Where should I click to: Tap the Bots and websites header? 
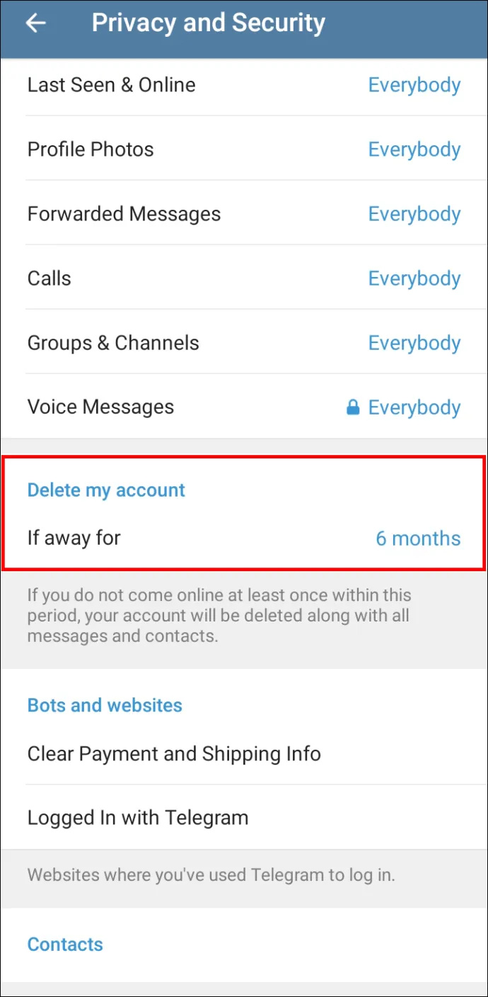pos(105,706)
